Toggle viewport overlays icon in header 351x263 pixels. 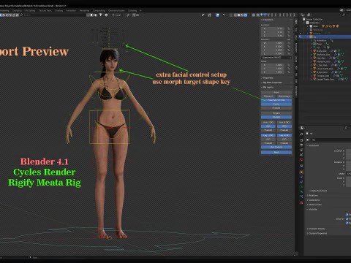217,15
